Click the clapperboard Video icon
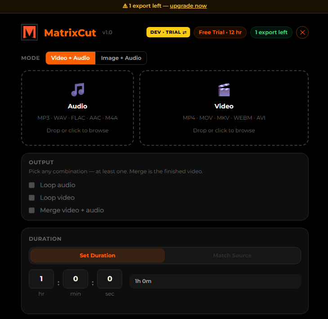Viewport: 328px width, 319px height. (x=224, y=90)
